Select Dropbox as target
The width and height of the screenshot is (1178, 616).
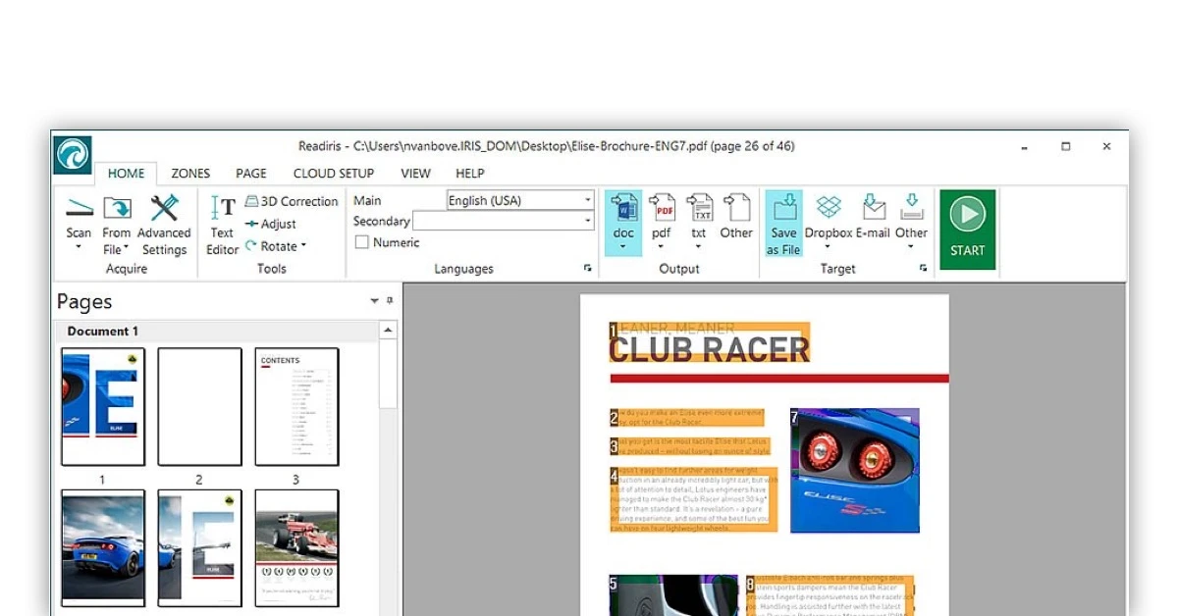[x=829, y=217]
